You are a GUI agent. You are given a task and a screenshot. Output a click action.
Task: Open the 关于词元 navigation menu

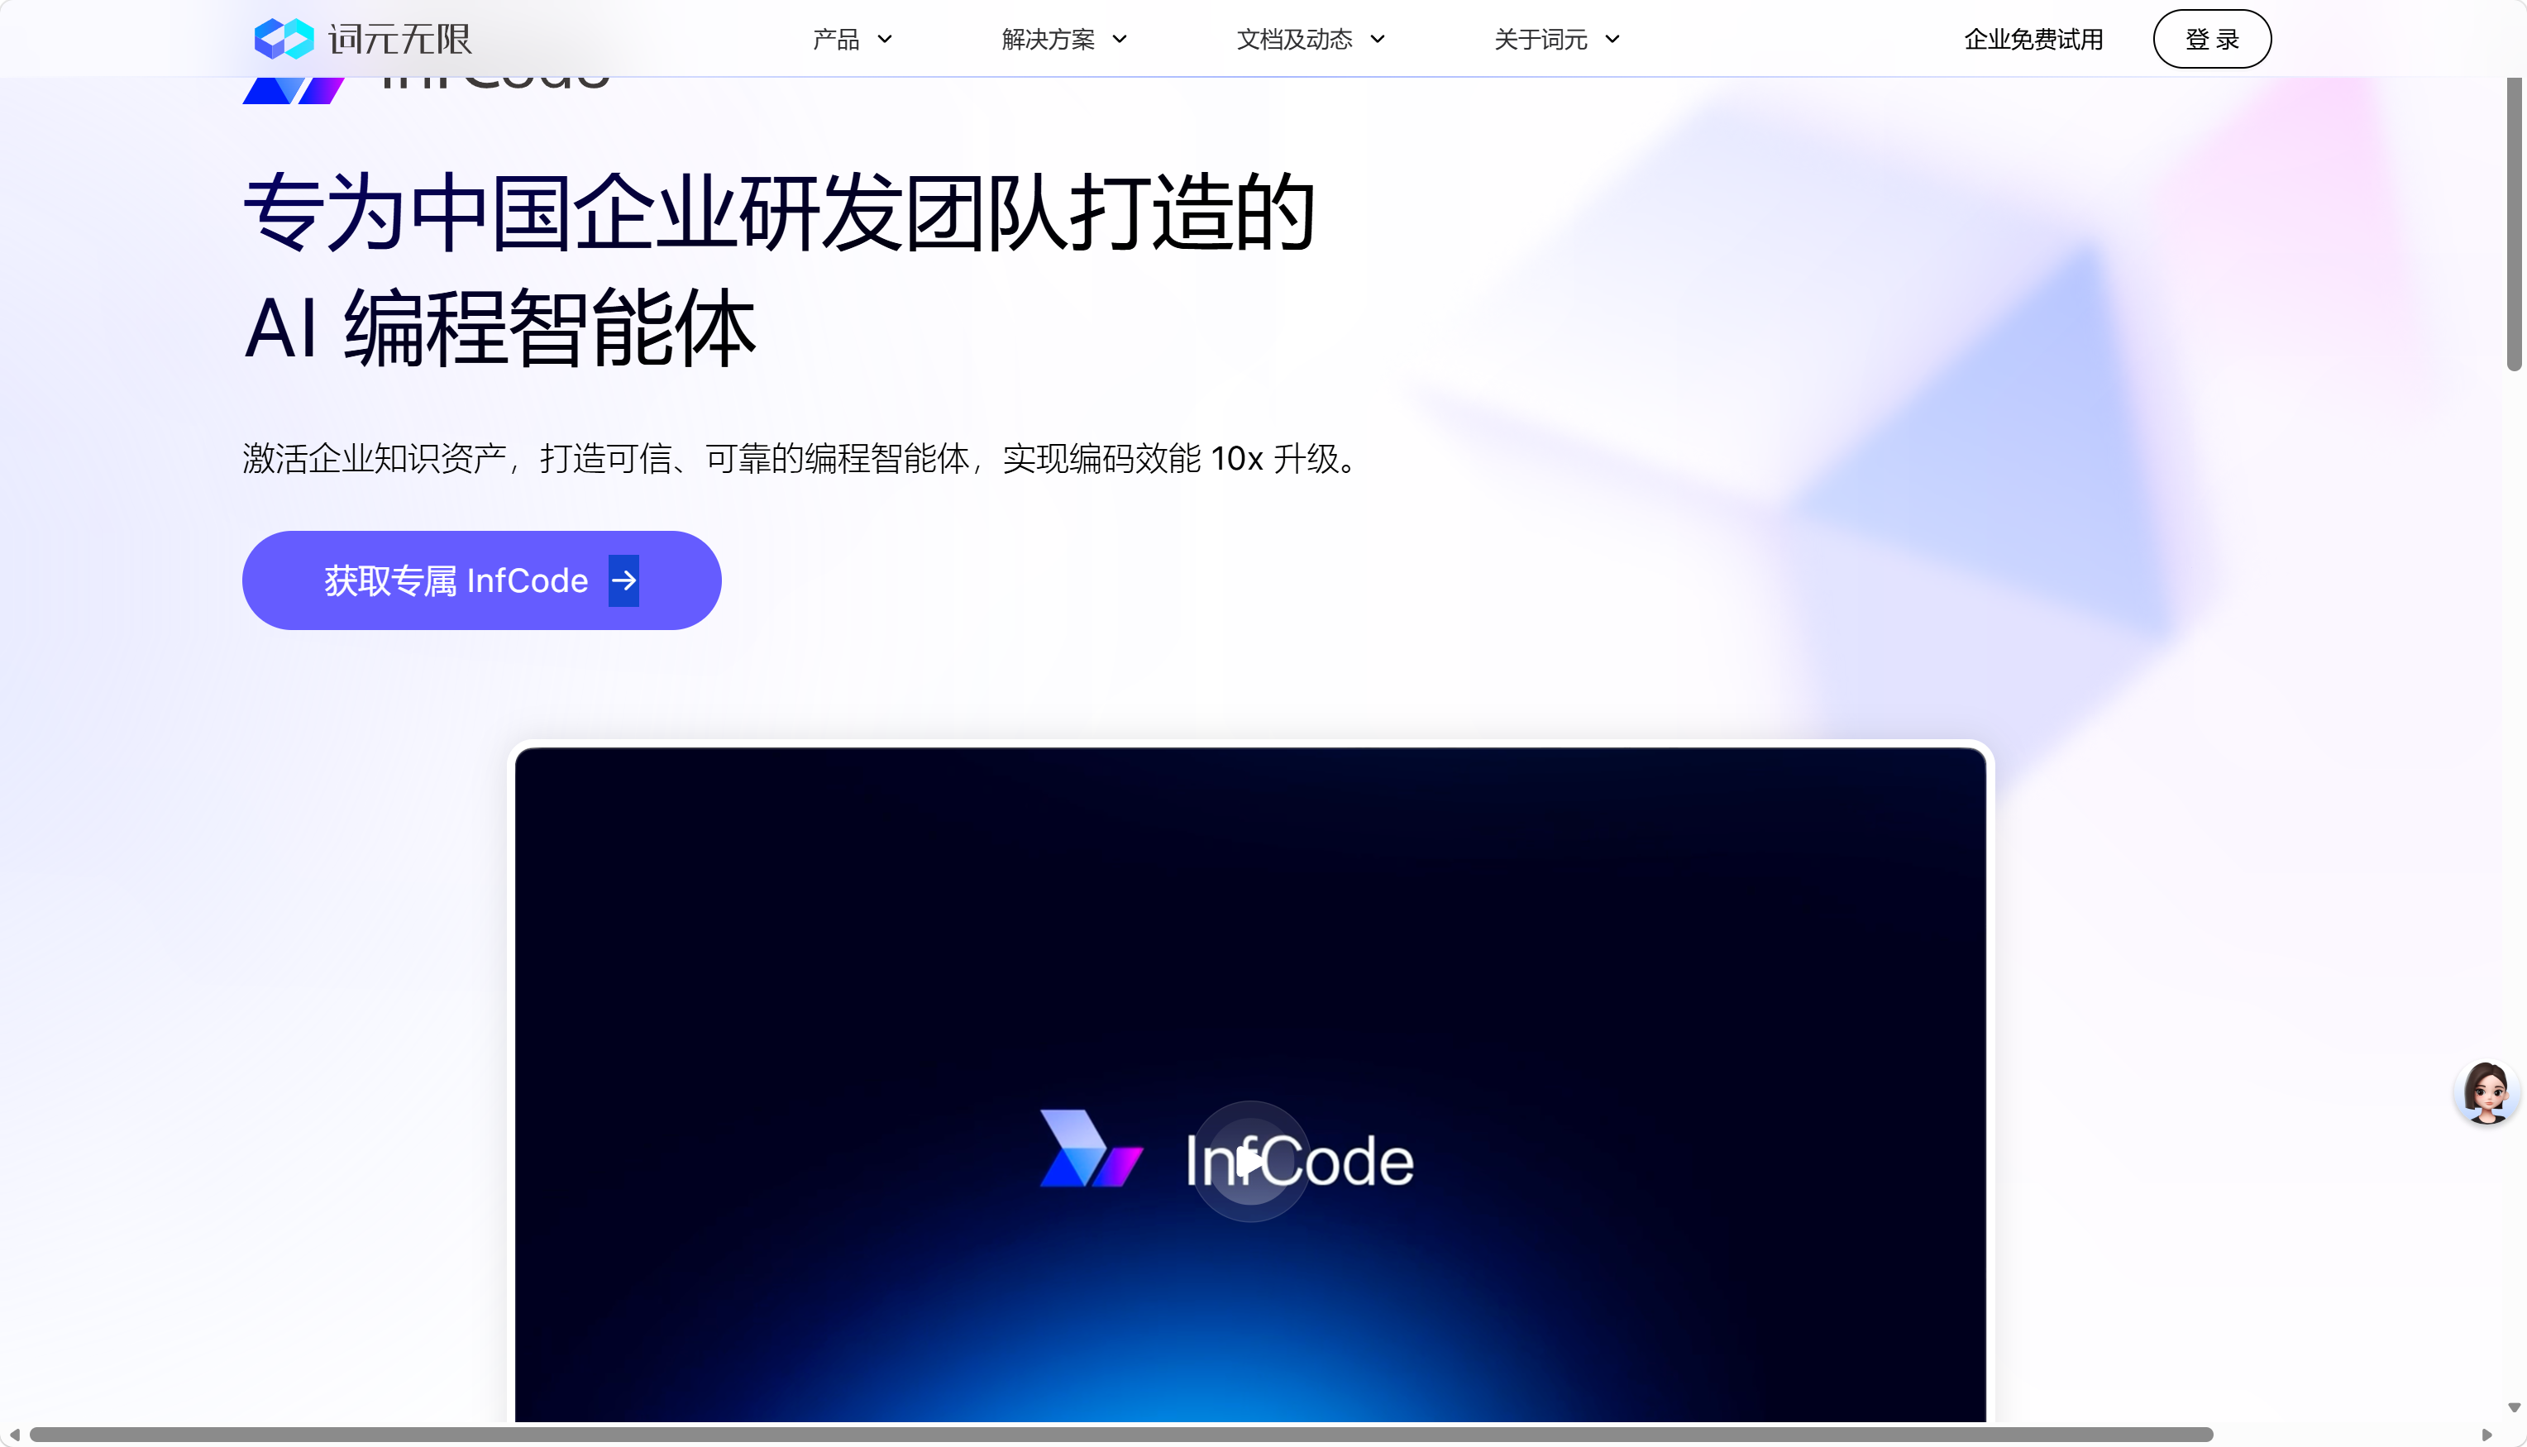coord(1541,40)
